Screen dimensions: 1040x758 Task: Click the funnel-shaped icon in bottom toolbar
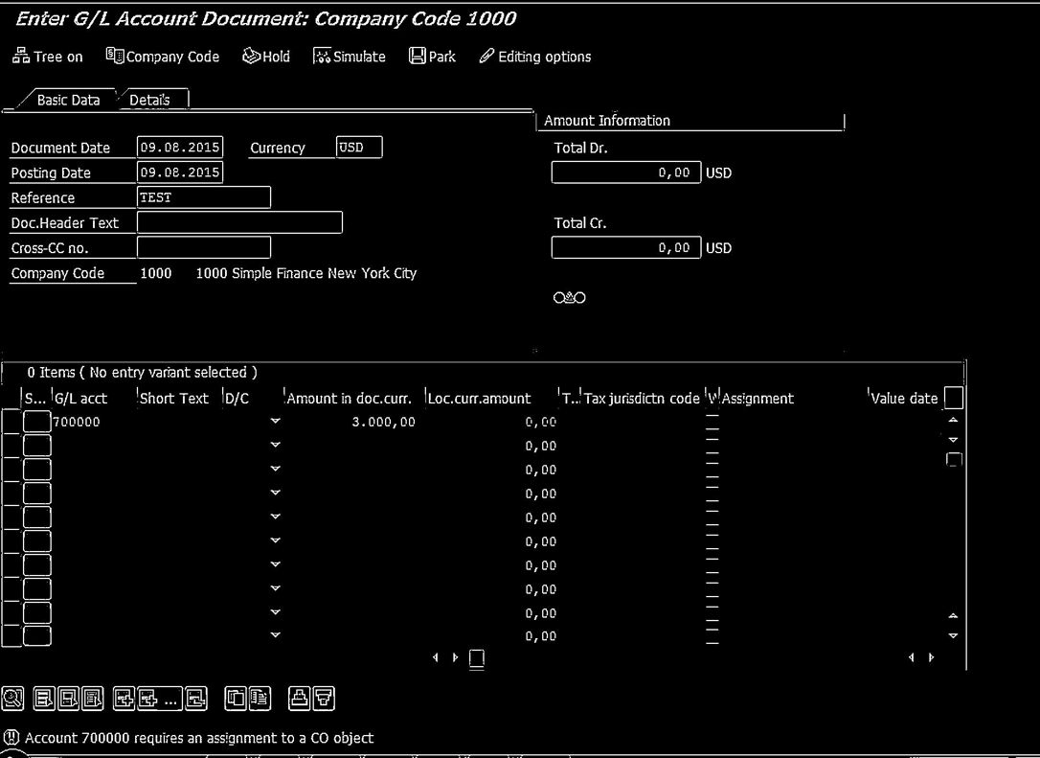(325, 700)
